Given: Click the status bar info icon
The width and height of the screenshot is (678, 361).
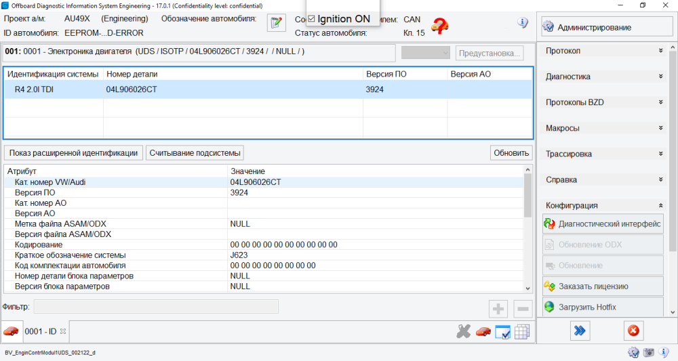Looking at the screenshot, I should [664, 352].
